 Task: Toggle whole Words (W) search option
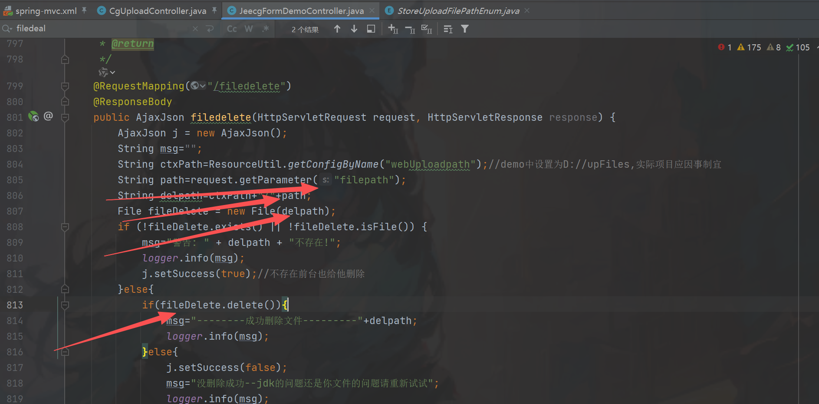pos(249,29)
